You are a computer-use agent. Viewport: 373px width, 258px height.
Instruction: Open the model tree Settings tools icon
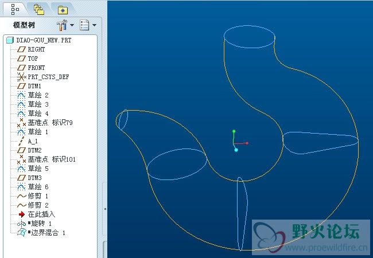(x=62, y=25)
